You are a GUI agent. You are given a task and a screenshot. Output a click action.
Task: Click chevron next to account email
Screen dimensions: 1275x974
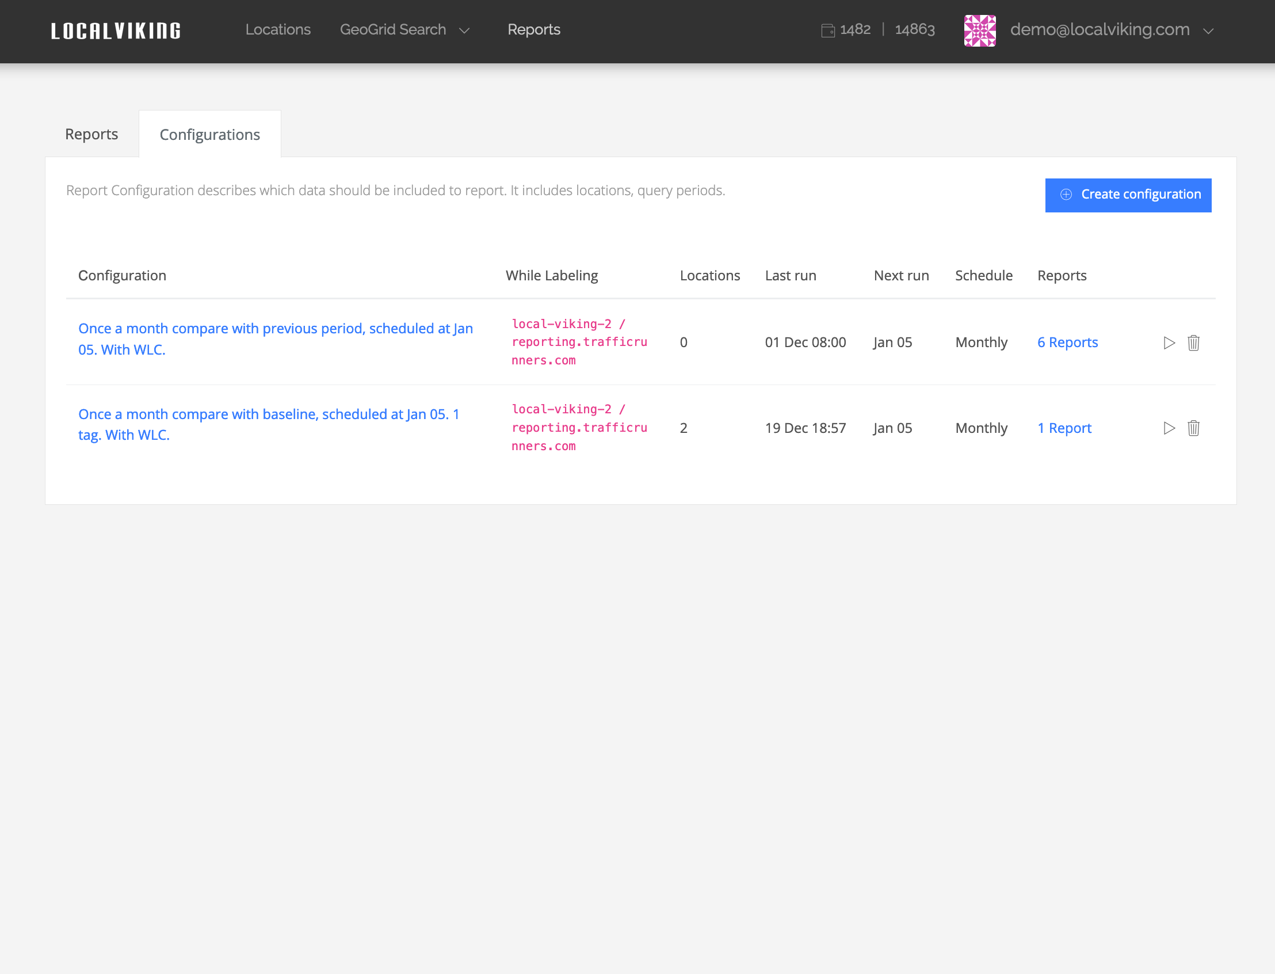click(1208, 31)
